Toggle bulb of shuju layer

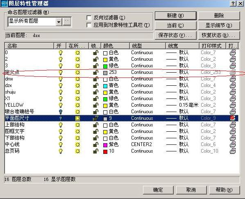(x=61, y=92)
